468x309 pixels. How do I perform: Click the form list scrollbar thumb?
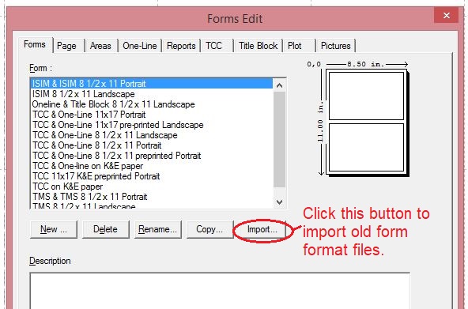pyautogui.click(x=279, y=139)
